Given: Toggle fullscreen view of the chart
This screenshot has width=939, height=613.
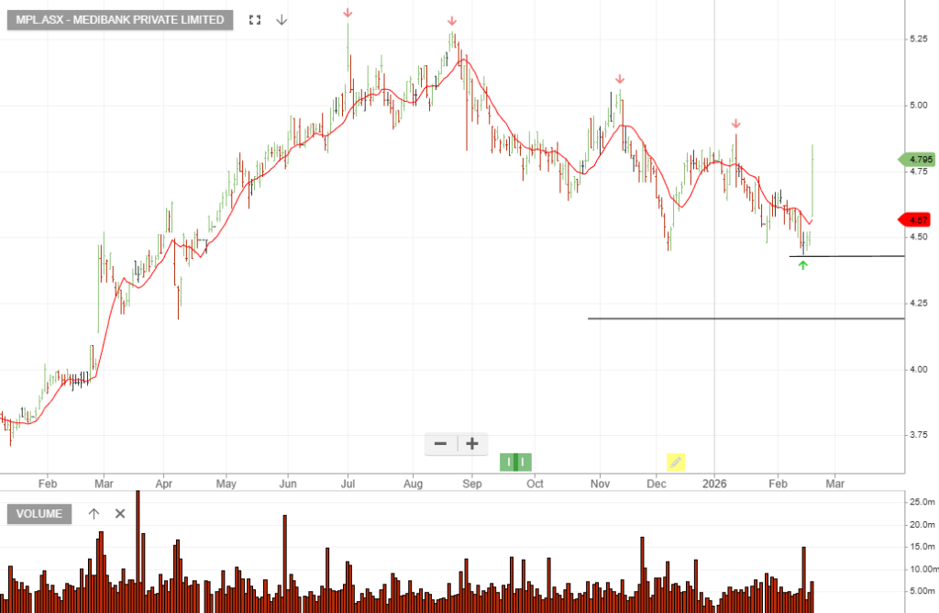Looking at the screenshot, I should [x=255, y=20].
